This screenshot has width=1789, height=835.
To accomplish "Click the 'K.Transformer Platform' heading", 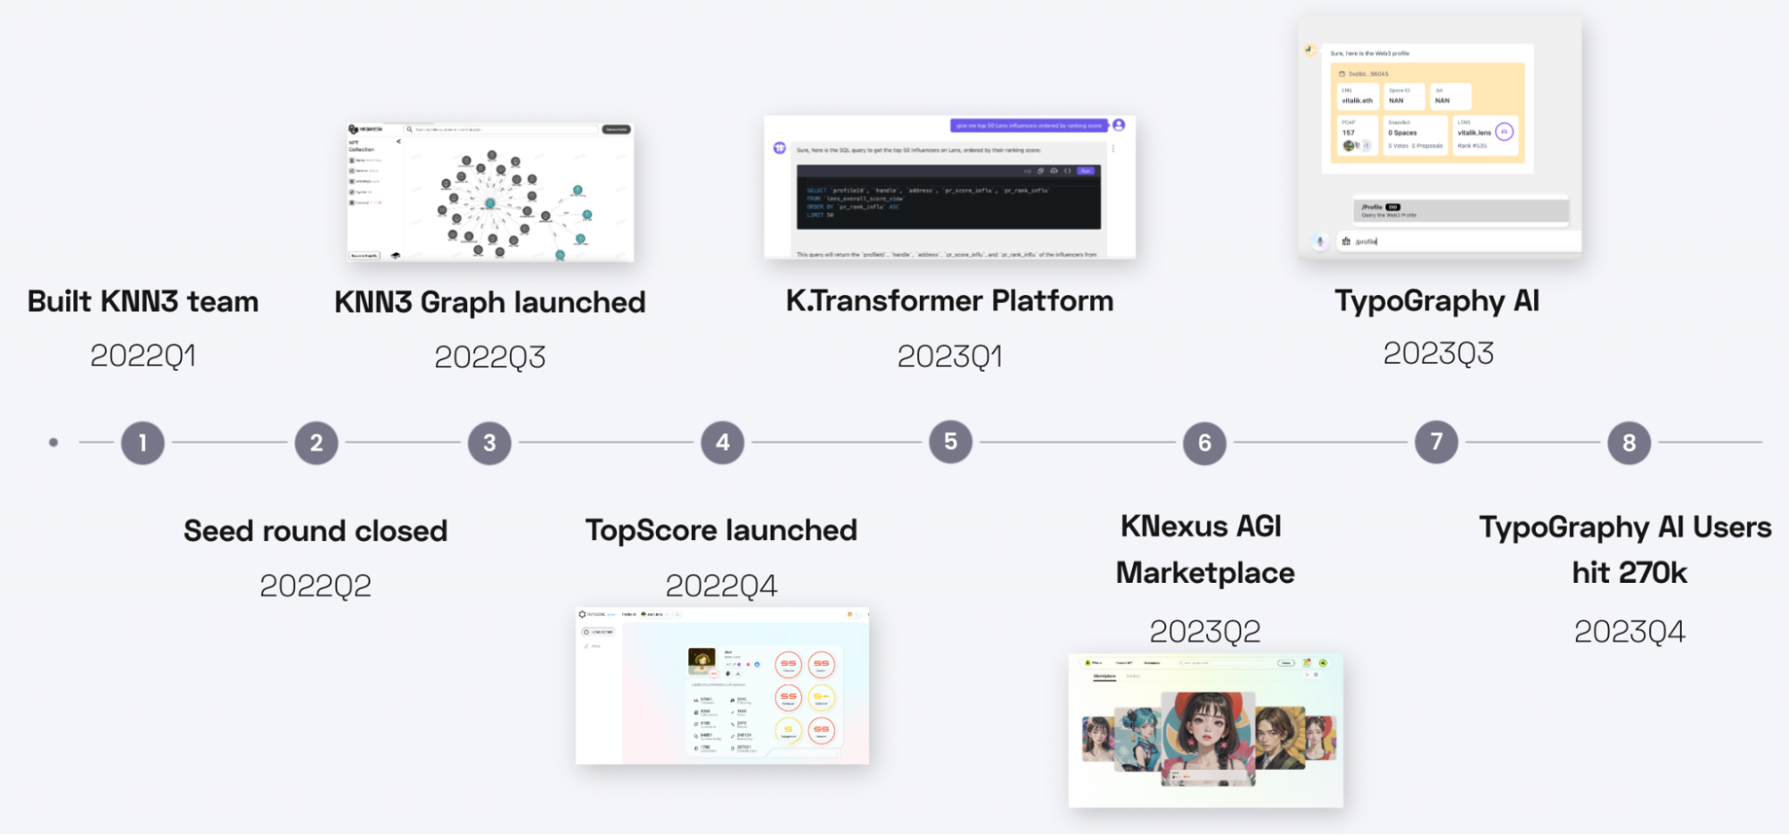I will (950, 300).
